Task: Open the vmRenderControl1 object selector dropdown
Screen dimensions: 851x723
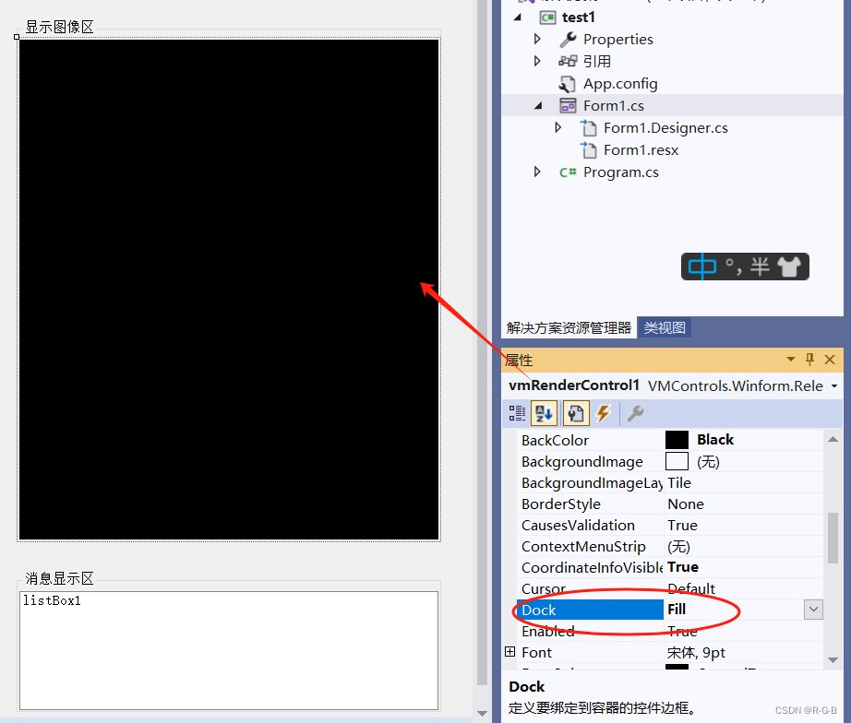Action: (834, 386)
